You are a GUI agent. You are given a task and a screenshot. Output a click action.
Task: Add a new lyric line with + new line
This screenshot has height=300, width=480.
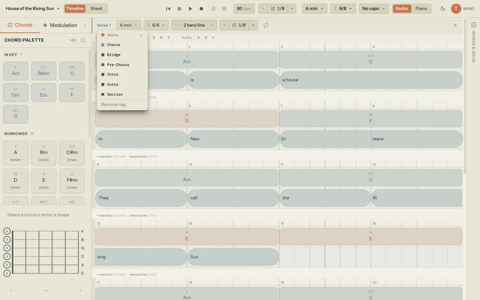(x=104, y=156)
